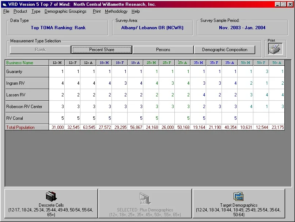Screen dimensions: 295x222
Task: Click total population value 31,000
Action: pos(57,127)
